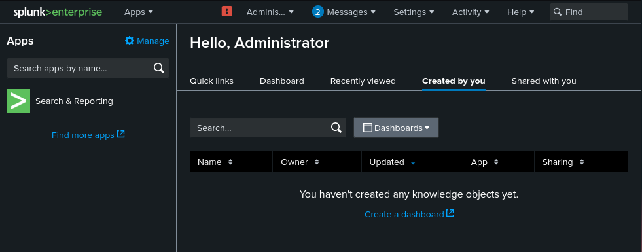Open the Recently viewed tab
This screenshot has width=642, height=252.
point(363,81)
